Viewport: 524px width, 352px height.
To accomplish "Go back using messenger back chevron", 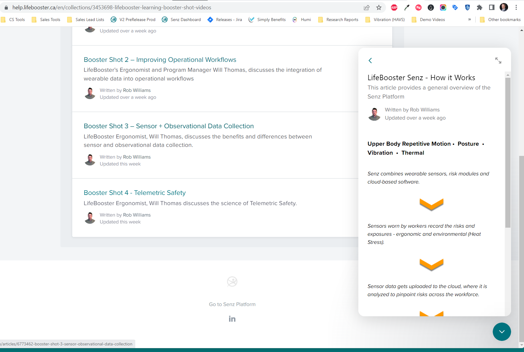I will (370, 60).
